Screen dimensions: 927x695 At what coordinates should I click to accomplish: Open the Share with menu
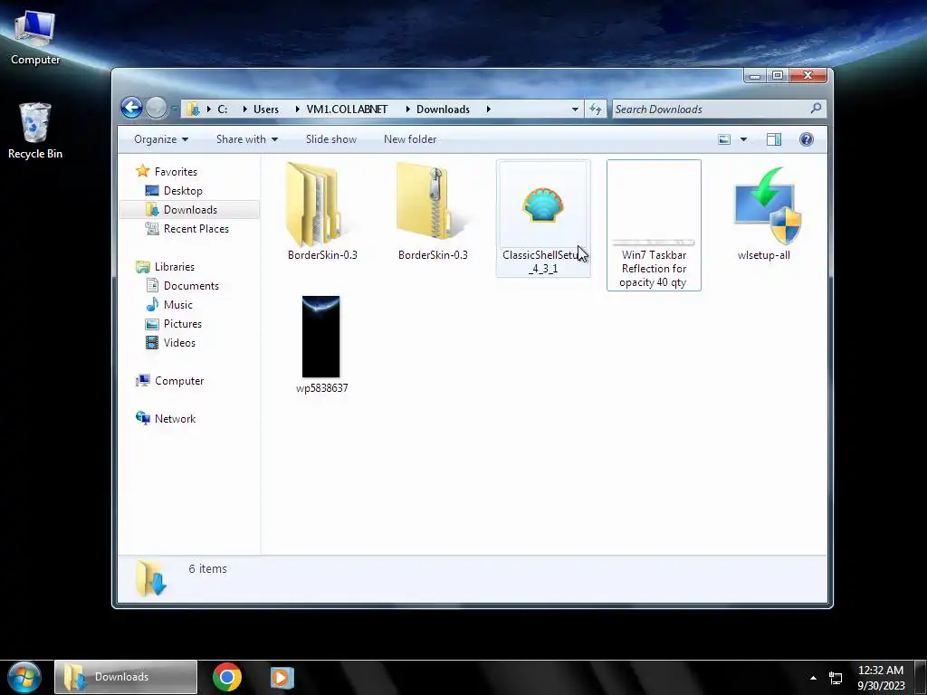[x=246, y=139]
